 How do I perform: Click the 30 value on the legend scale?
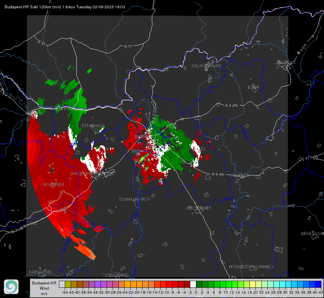[x=285, y=292]
